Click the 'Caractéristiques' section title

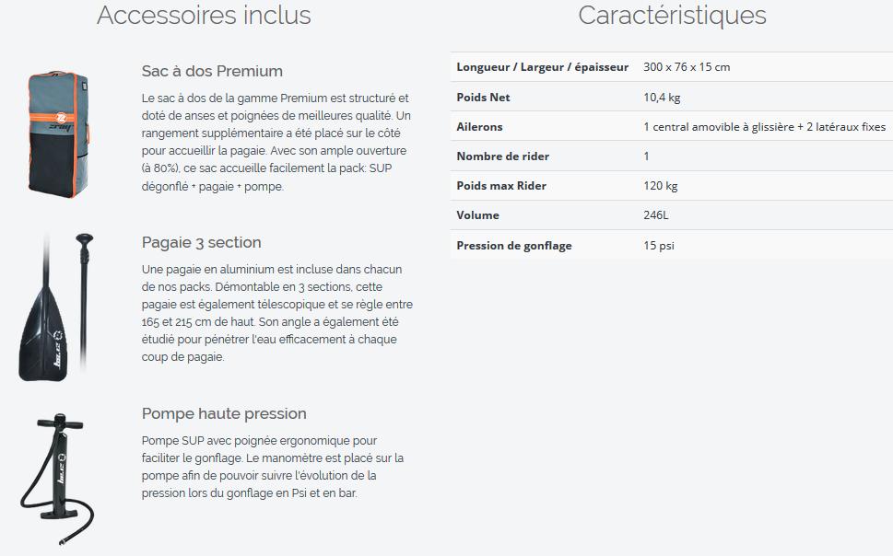(672, 15)
